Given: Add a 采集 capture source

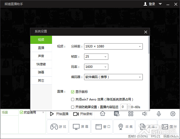Looking at the screenshot, I should (x=124, y=127).
